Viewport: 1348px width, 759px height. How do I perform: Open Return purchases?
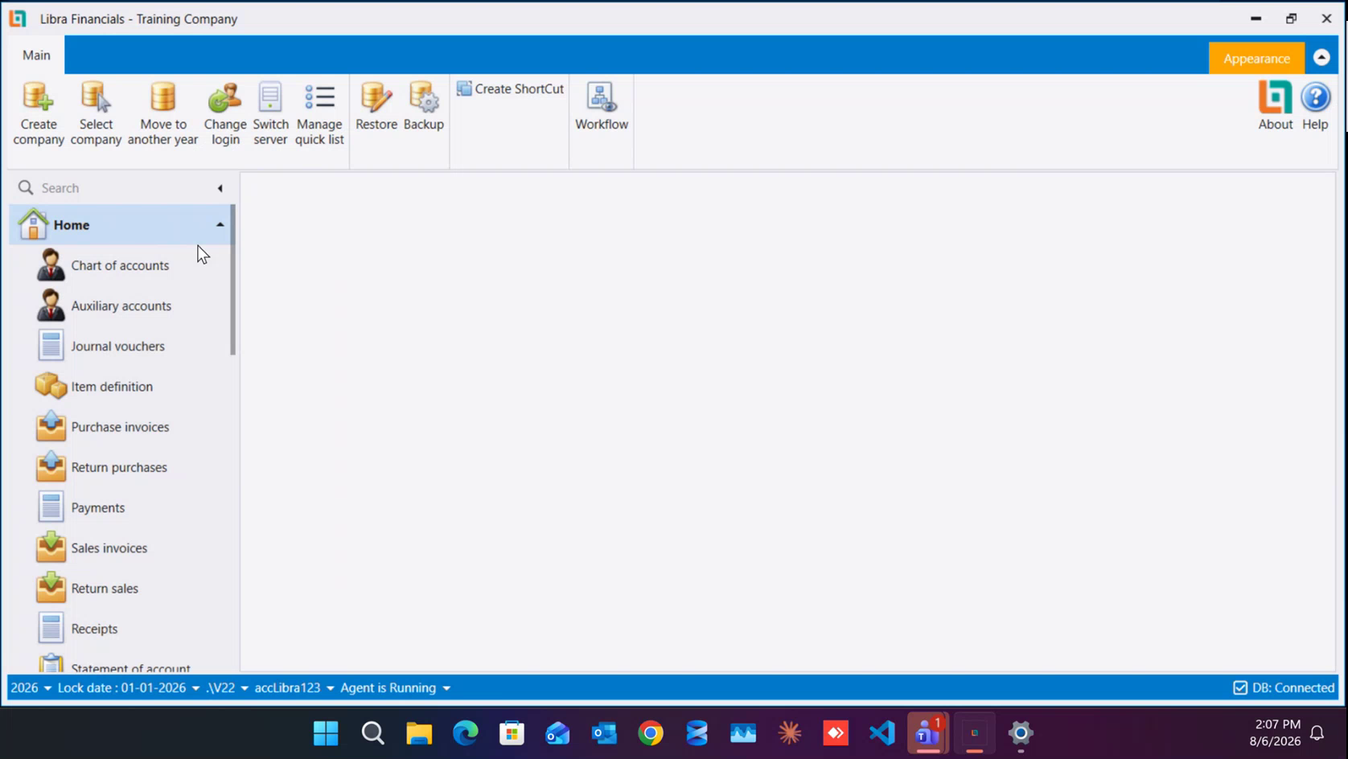(x=121, y=467)
